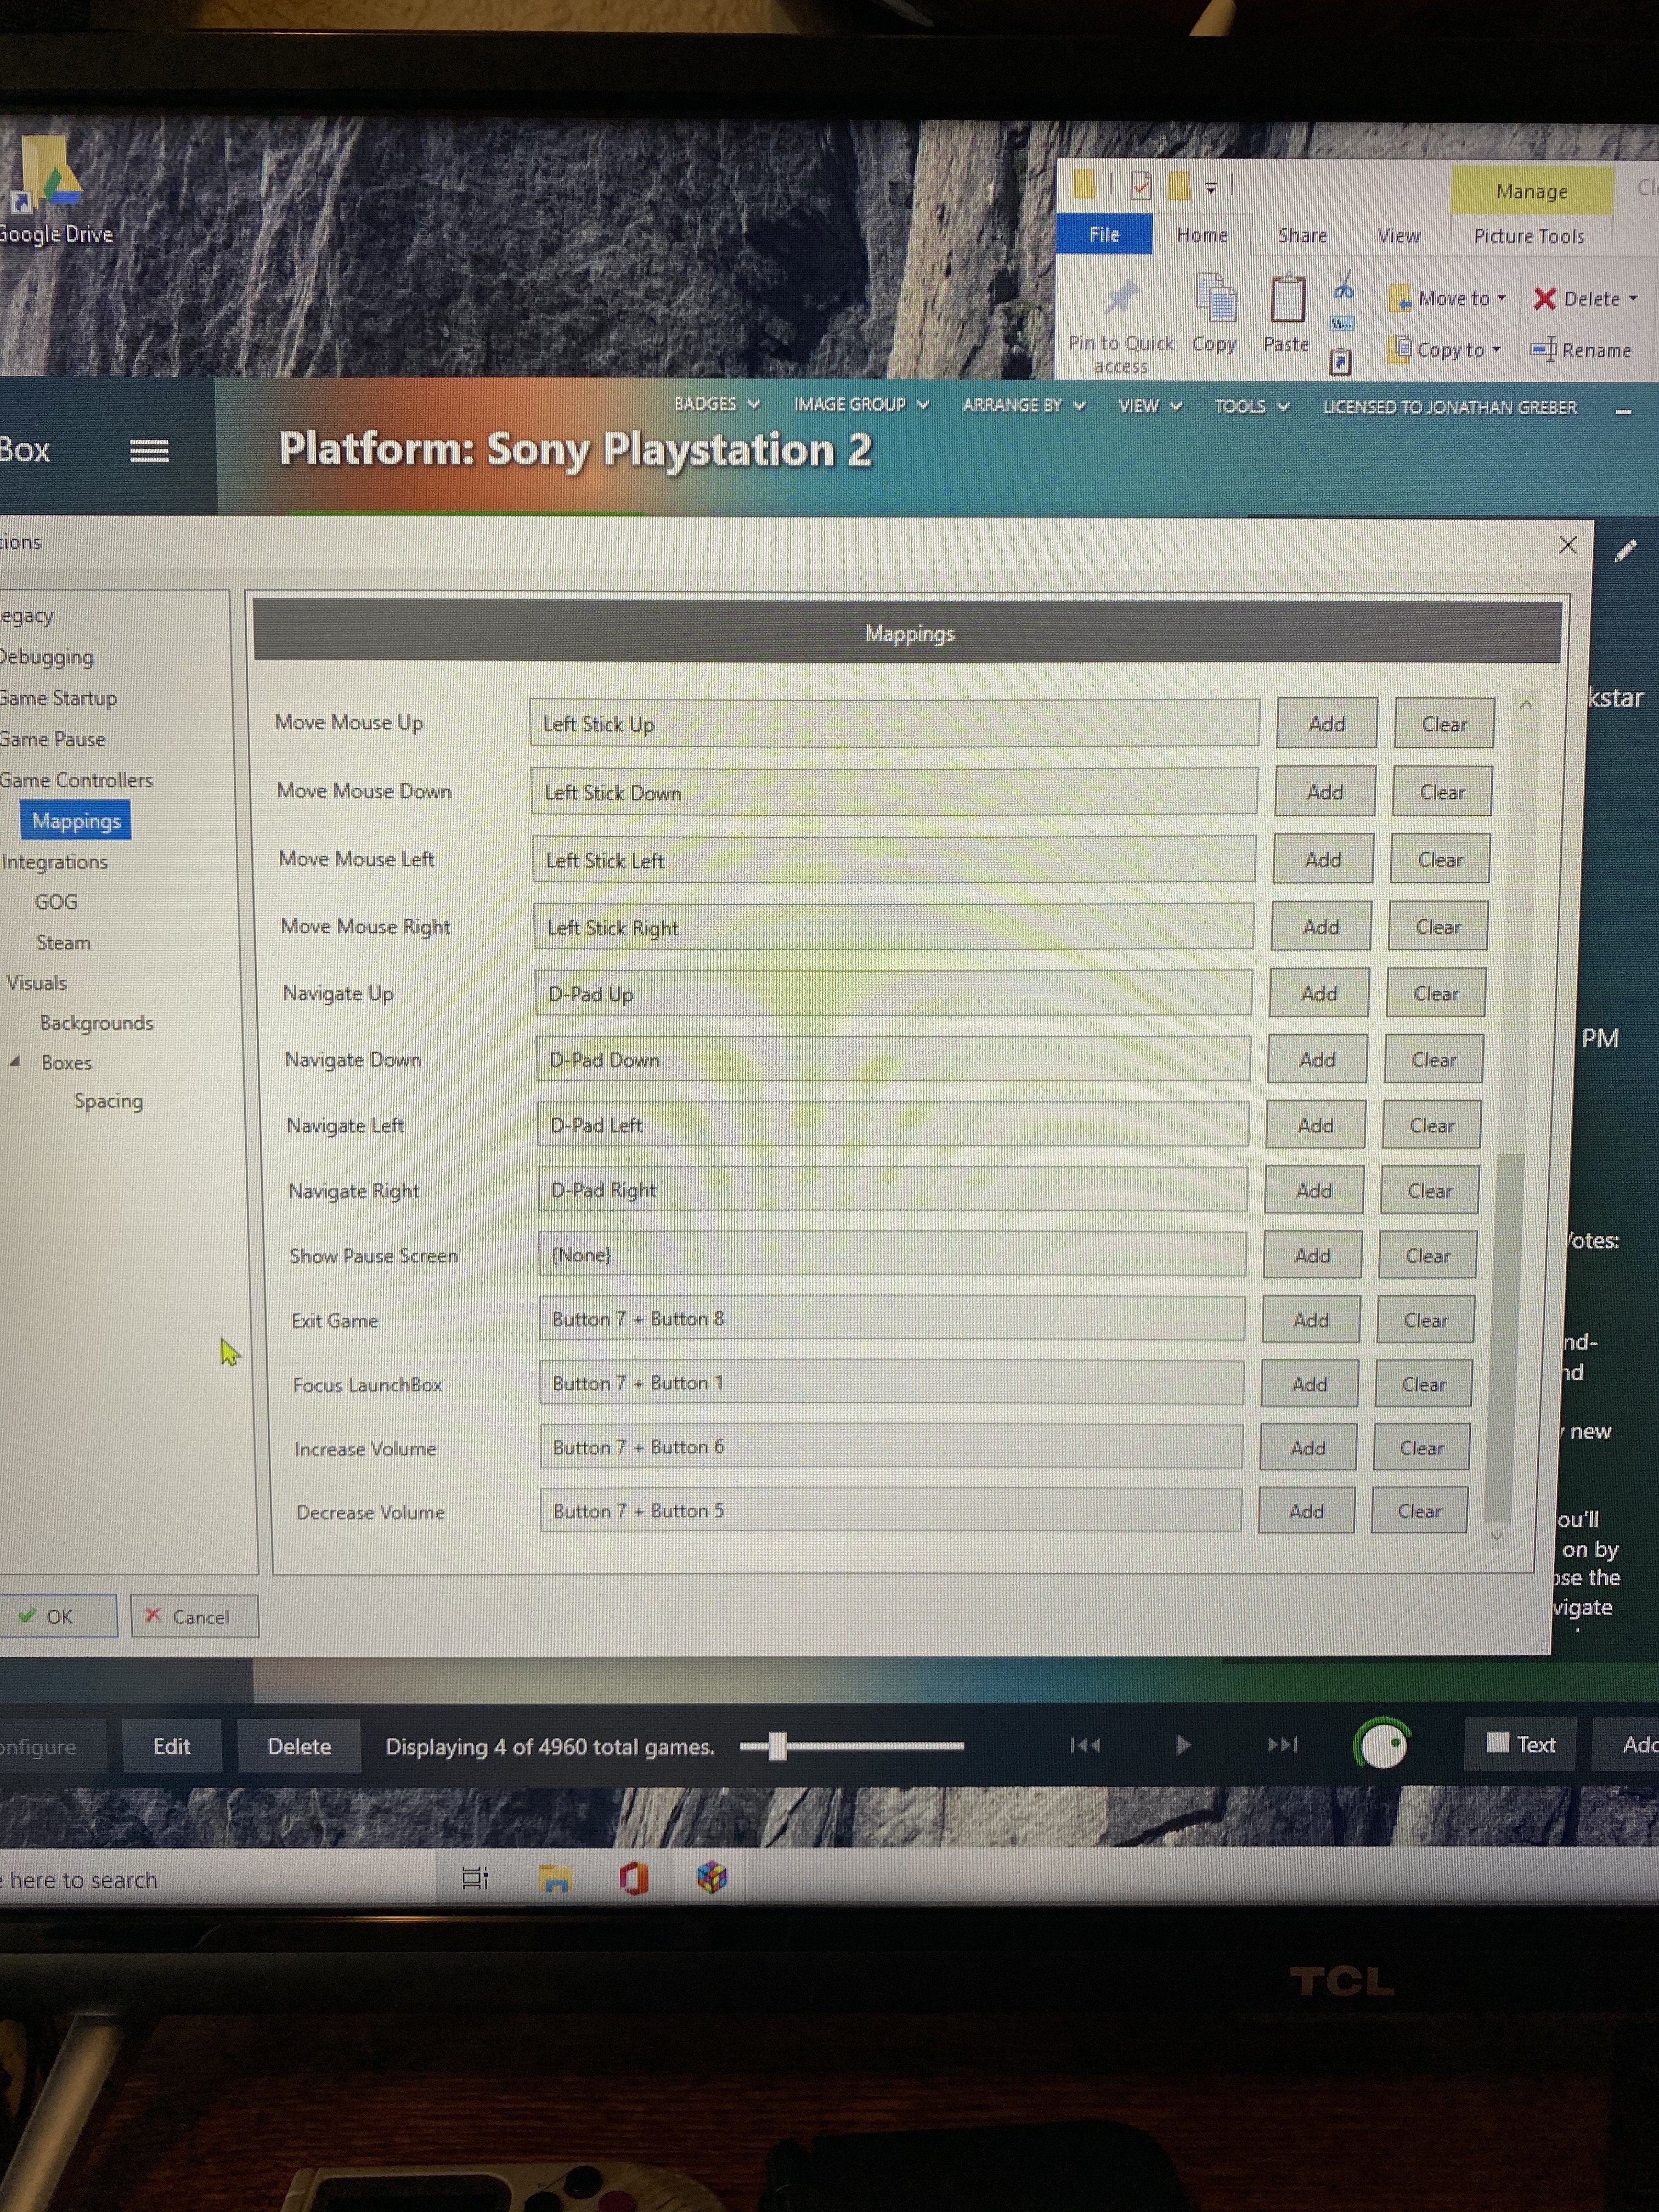1659x2212 pixels.
Task: Click Cancel in options dialog
Action: [194, 1616]
